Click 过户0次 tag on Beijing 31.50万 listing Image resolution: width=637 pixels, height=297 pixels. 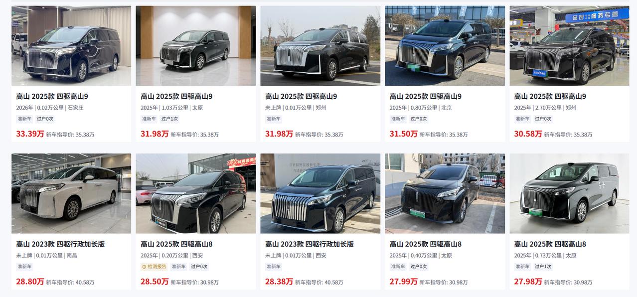click(x=419, y=119)
